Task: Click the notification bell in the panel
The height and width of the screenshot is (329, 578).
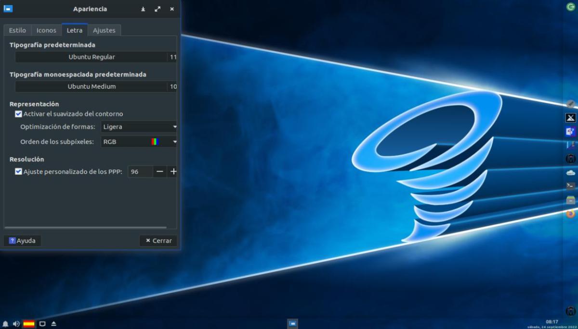Action: click(5, 324)
